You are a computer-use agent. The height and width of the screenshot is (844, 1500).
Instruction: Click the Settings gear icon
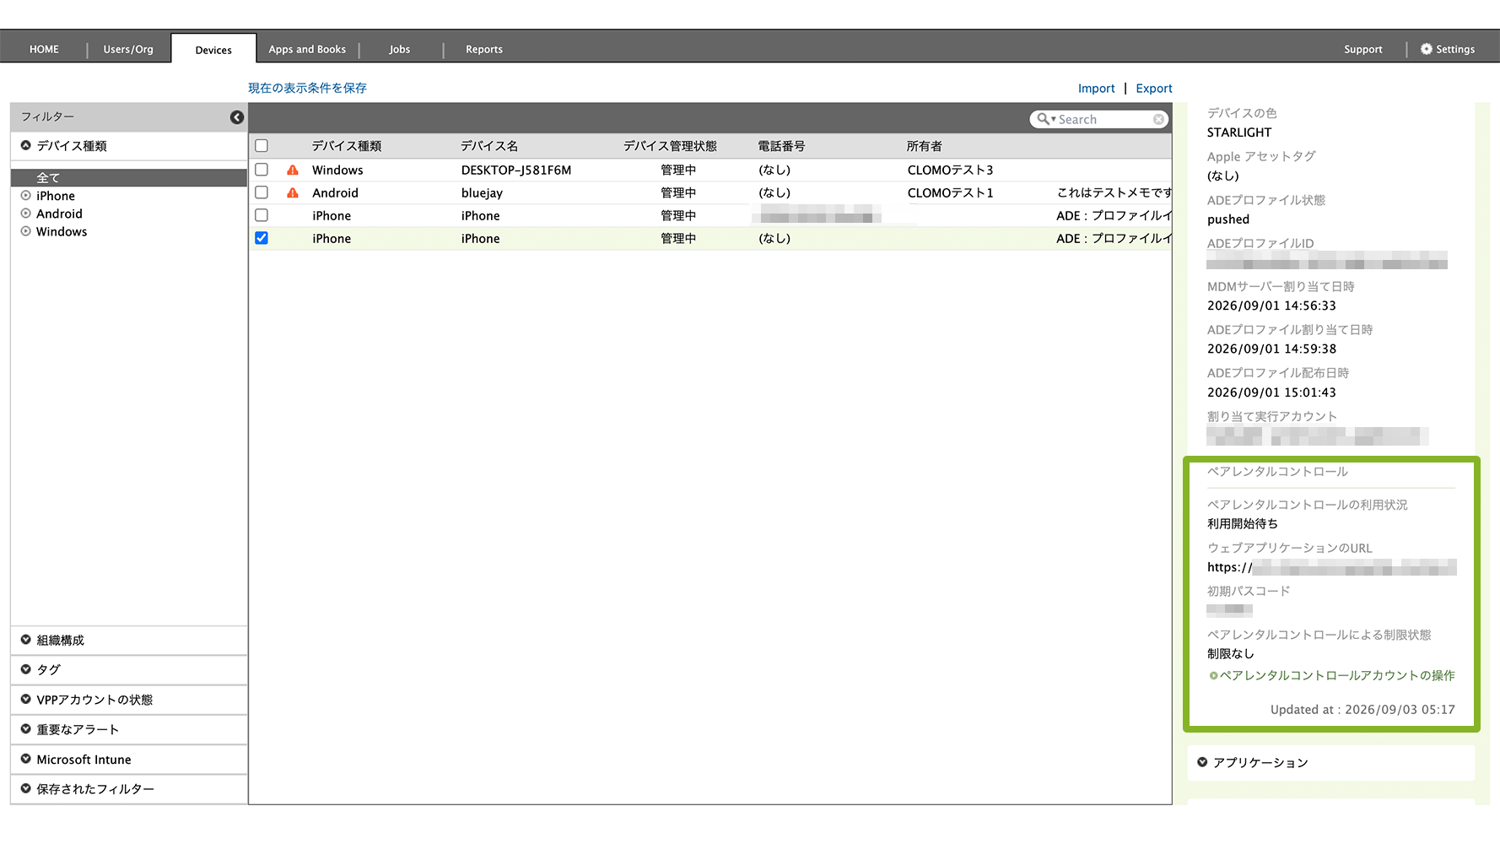coord(1426,49)
